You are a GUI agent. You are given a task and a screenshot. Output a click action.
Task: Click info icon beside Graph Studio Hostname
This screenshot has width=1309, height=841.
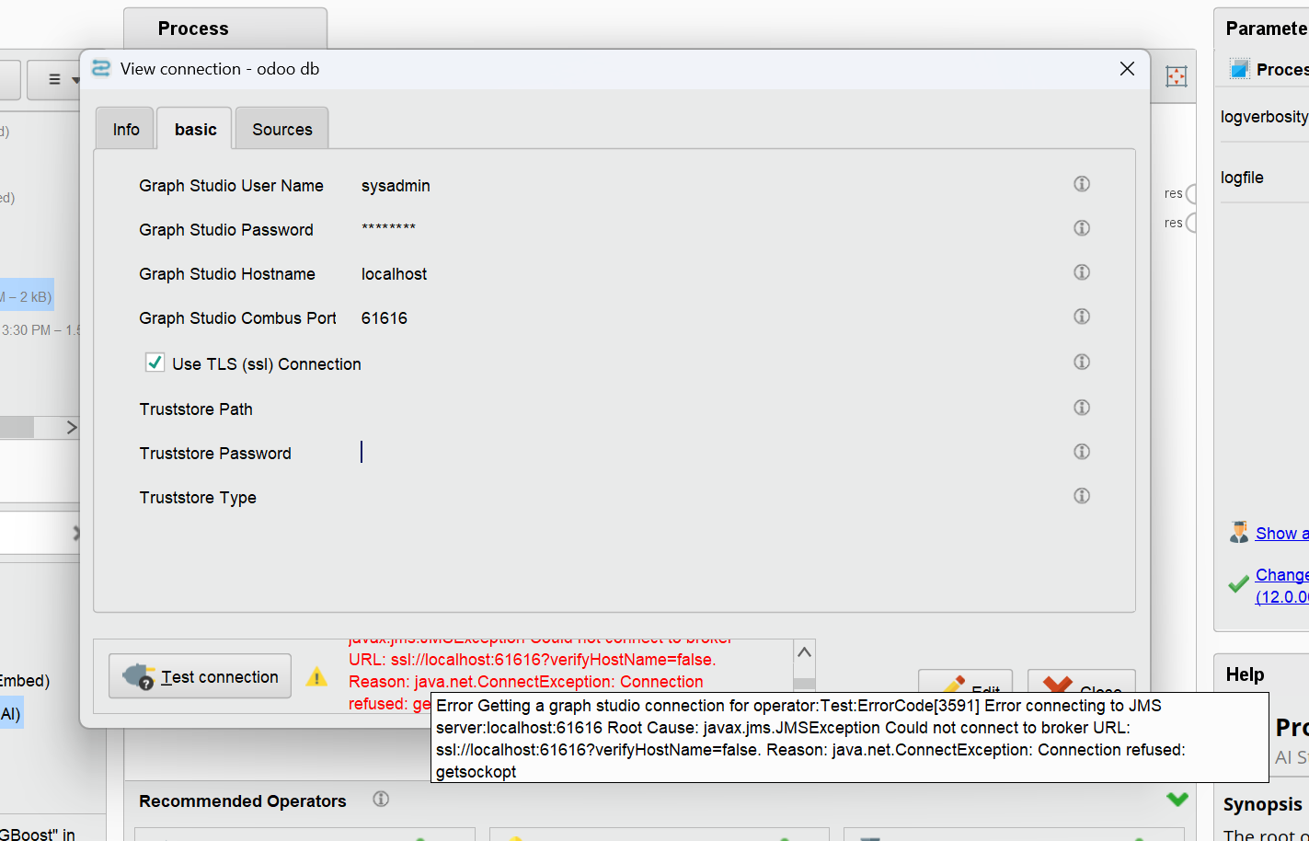1082,272
